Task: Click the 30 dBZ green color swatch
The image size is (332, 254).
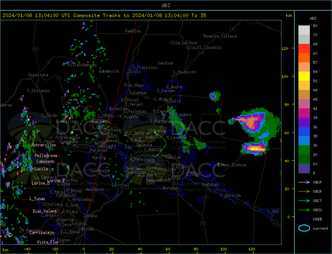Action: tap(304, 150)
